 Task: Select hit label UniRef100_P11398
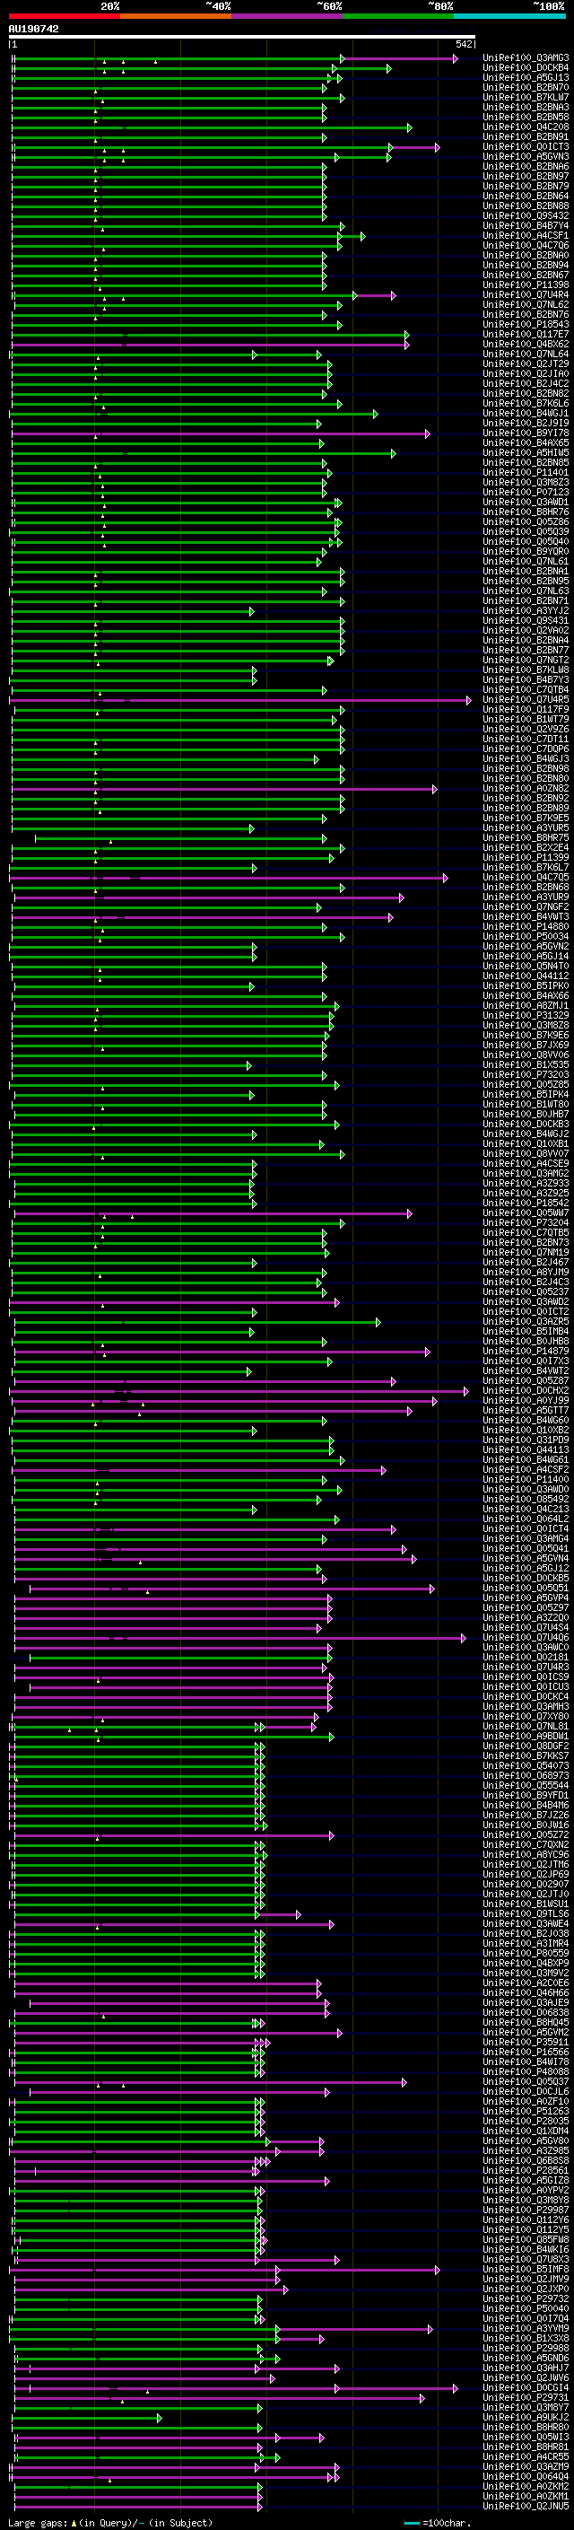click(526, 285)
